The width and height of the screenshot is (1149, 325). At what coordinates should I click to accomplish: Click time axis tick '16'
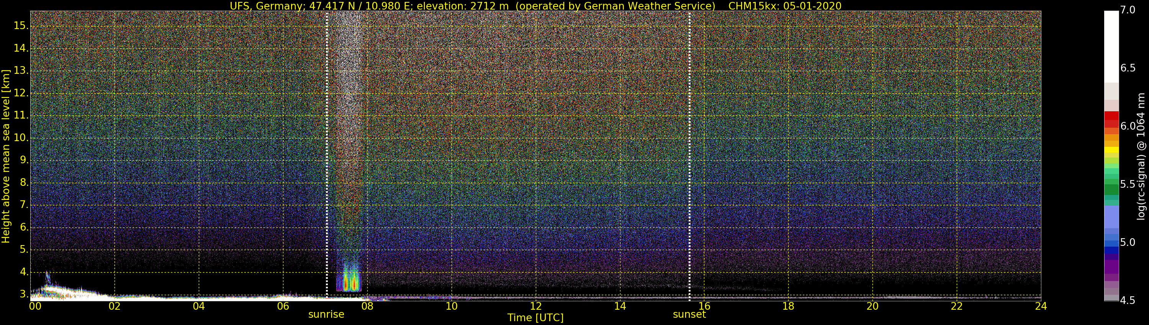tap(704, 306)
